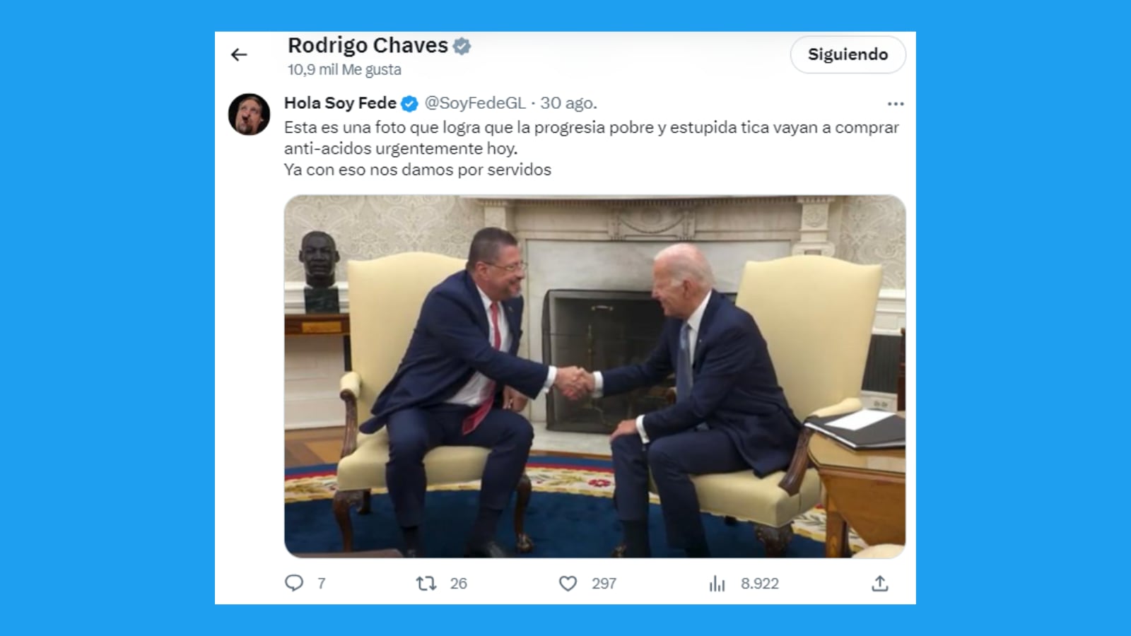Viewport: 1131px width, 636px height.
Task: Open the tweet's three-dot more options menu
Action: pyautogui.click(x=896, y=104)
